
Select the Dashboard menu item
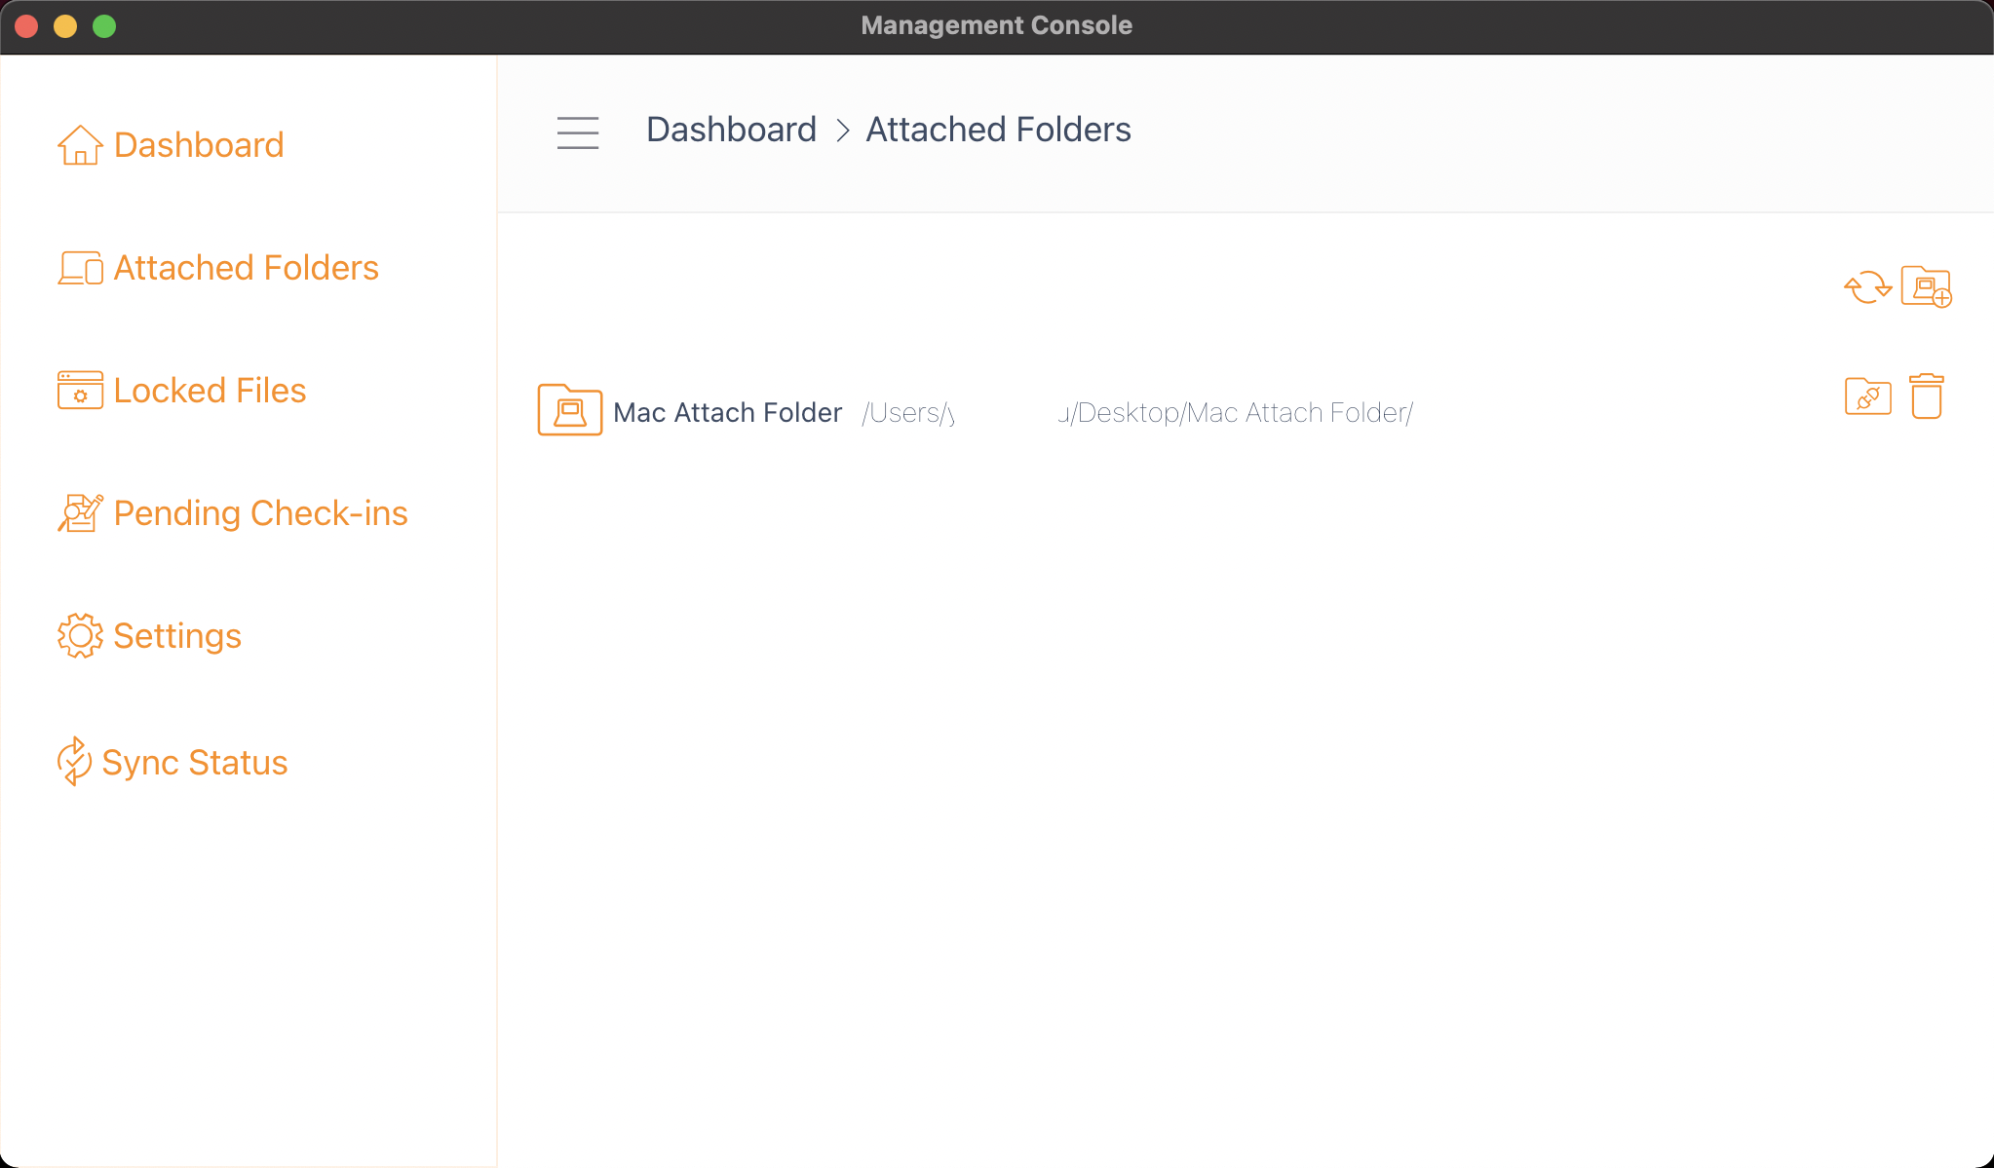click(x=199, y=144)
